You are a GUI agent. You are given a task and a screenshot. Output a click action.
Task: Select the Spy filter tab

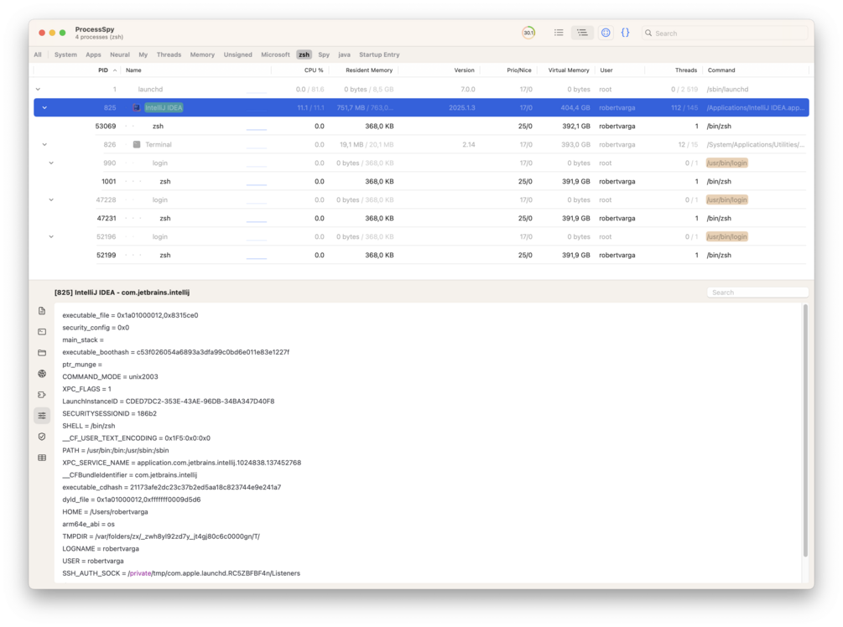click(x=324, y=54)
